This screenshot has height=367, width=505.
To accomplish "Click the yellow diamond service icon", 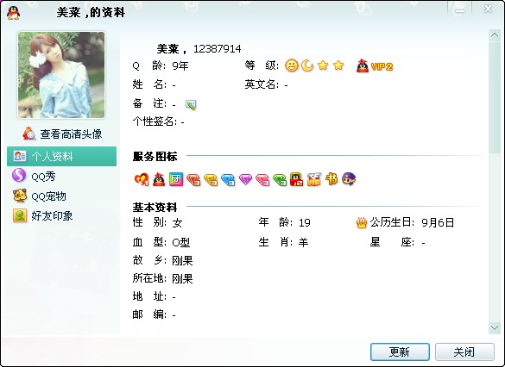I will coord(211,180).
